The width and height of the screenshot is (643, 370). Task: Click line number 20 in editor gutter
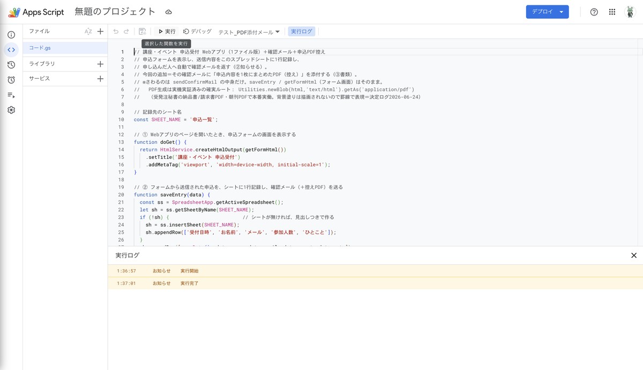(x=122, y=195)
